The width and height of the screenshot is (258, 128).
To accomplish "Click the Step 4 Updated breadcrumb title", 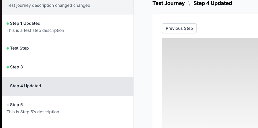I will tap(213, 3).
